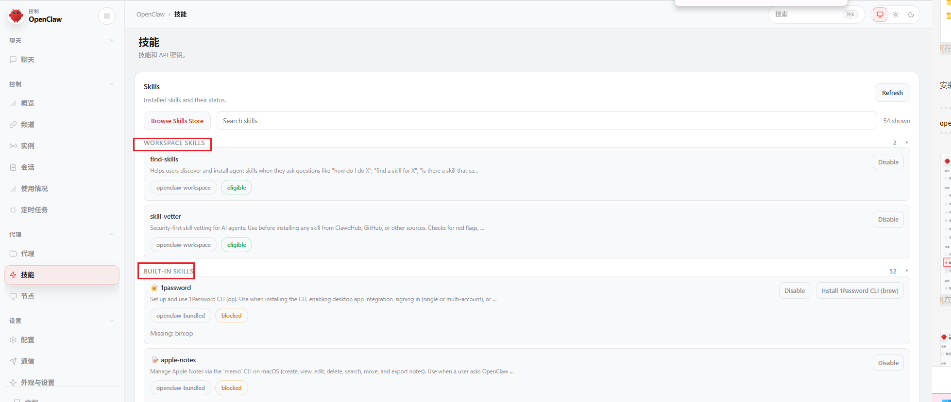951x402 pixels.
Task: Click the 技能 page heading
Action: [x=149, y=42]
